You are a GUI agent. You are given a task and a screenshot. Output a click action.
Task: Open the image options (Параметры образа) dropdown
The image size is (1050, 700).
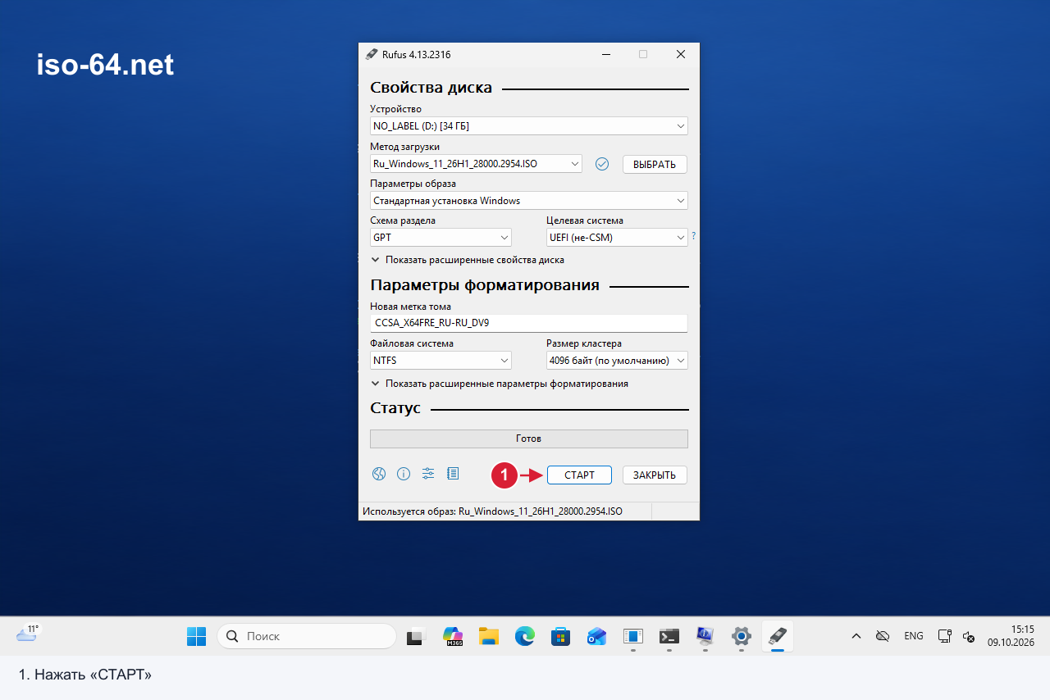click(529, 201)
